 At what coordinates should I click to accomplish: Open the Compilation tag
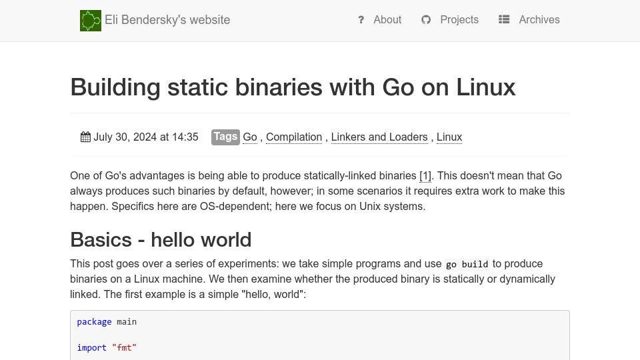(294, 137)
